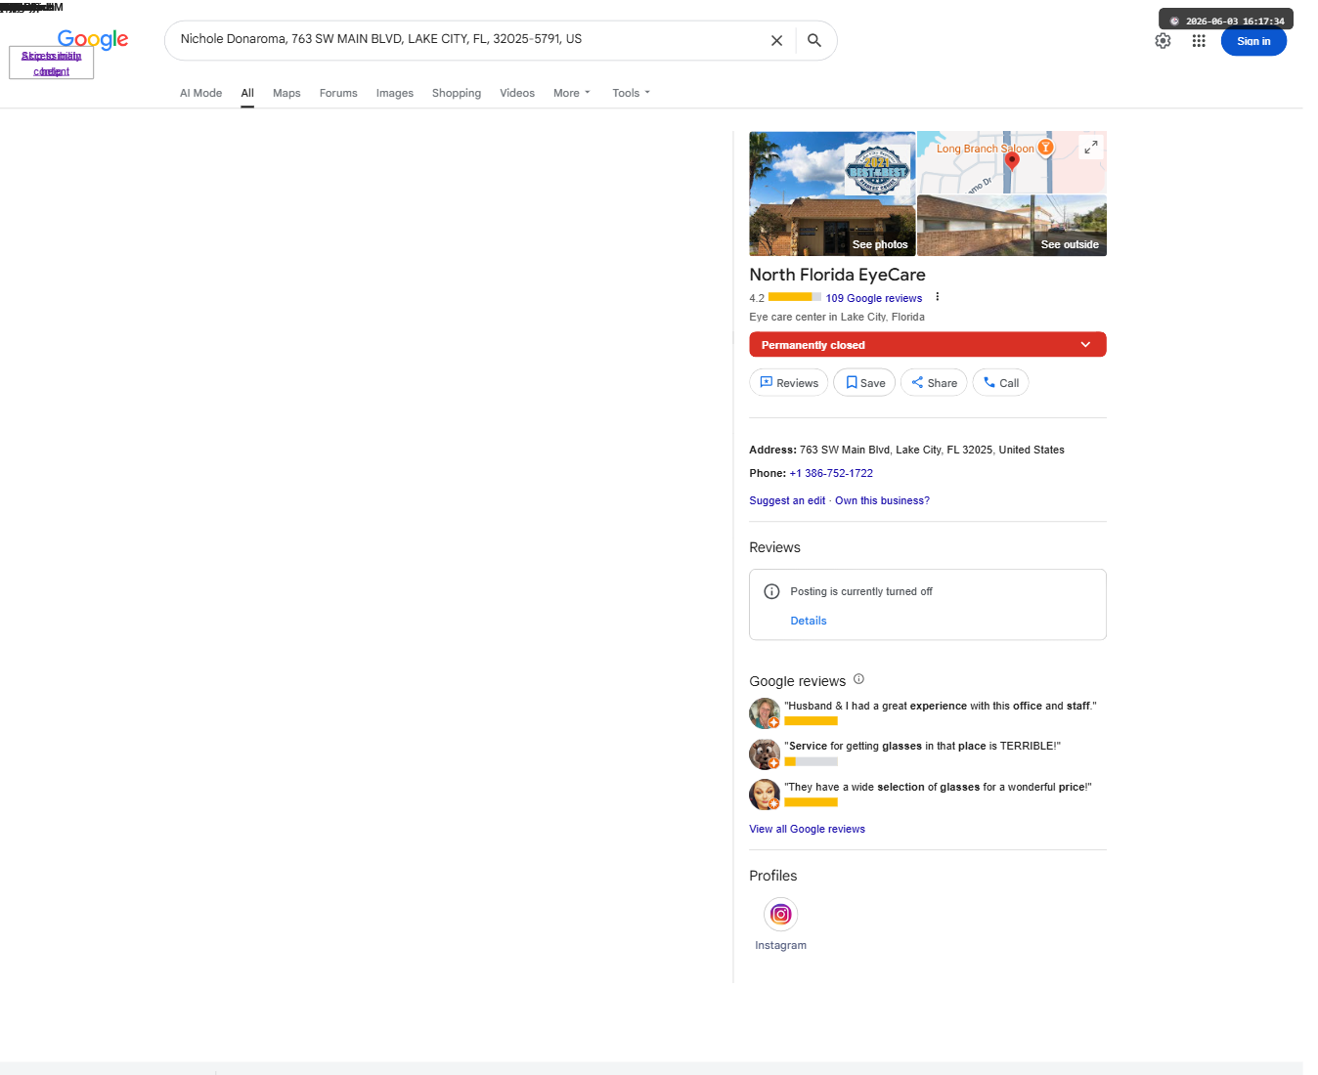Click the address text 763 SW Main Blvd
Screen dimensions: 1318x1075
[x=932, y=450]
